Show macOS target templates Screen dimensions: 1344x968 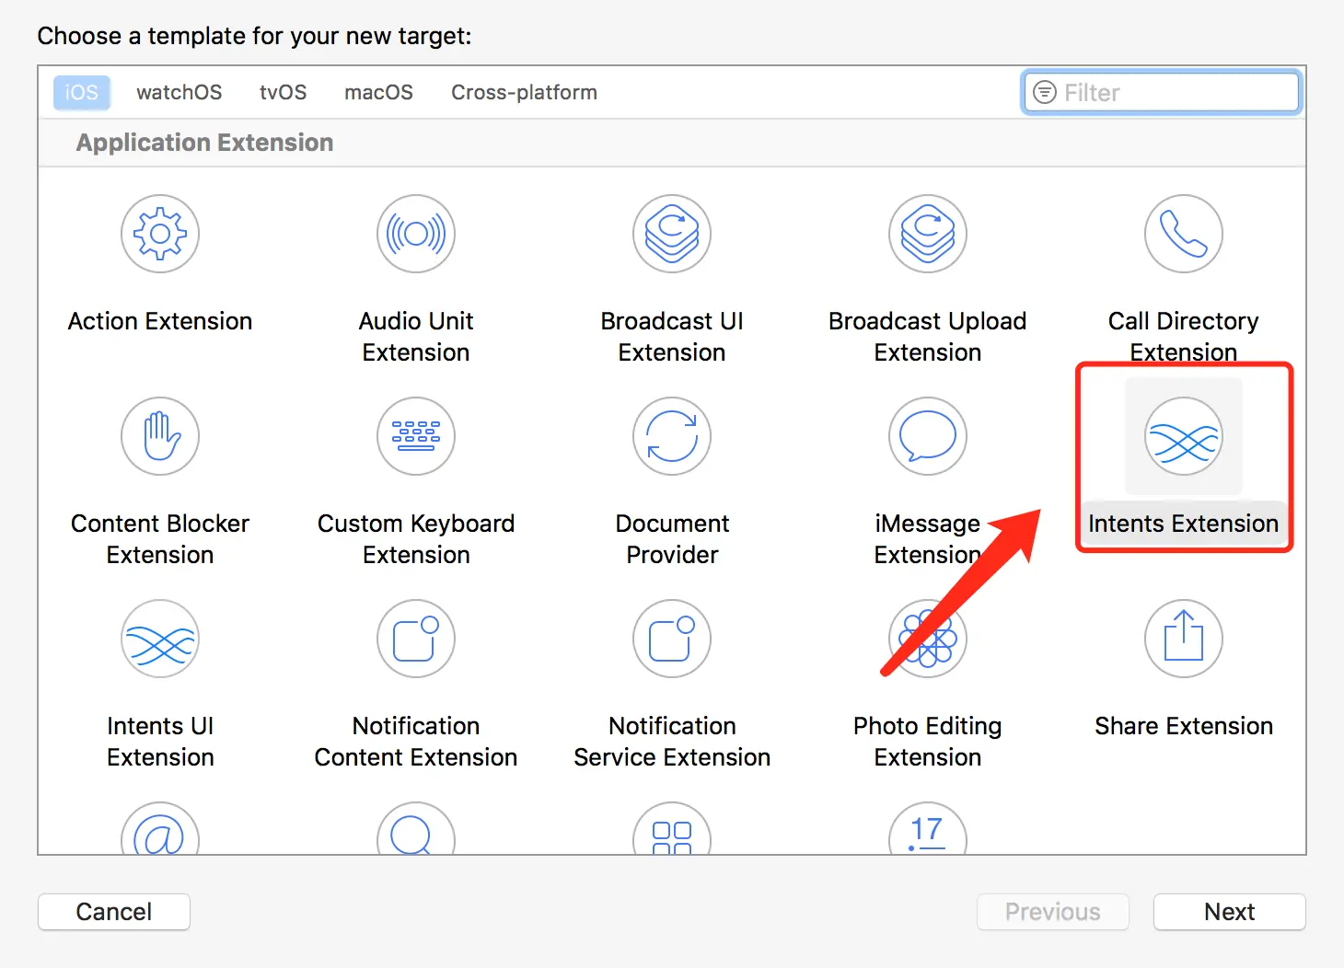[378, 92]
